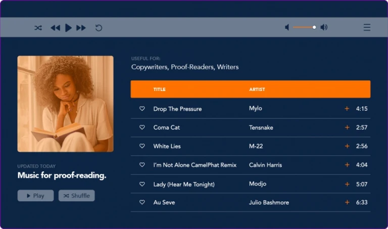Image resolution: width=388 pixels, height=229 pixels.
Task: Select I'm Not Alone CamelPhat Remix
Action: point(195,165)
